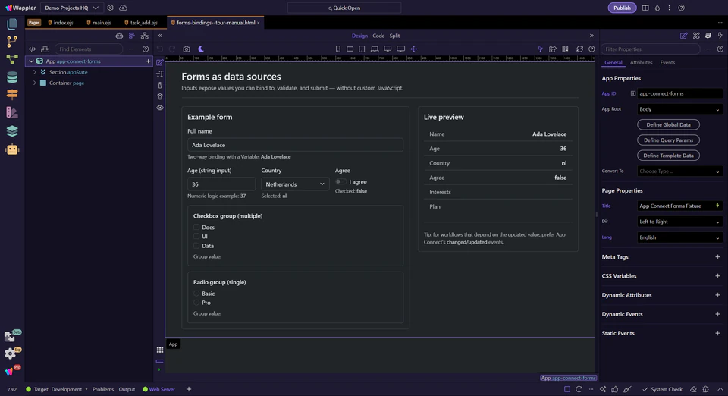Select the mobile phone viewport size

pyautogui.click(x=338, y=49)
